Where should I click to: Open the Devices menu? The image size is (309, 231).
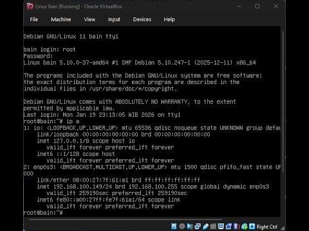[x=142, y=19]
